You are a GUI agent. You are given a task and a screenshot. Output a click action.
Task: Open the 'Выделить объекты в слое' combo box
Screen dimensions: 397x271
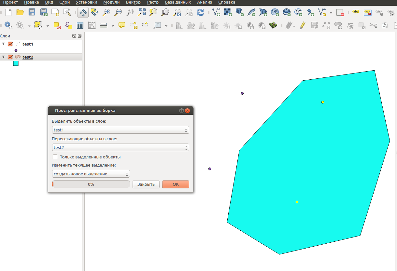(121, 130)
